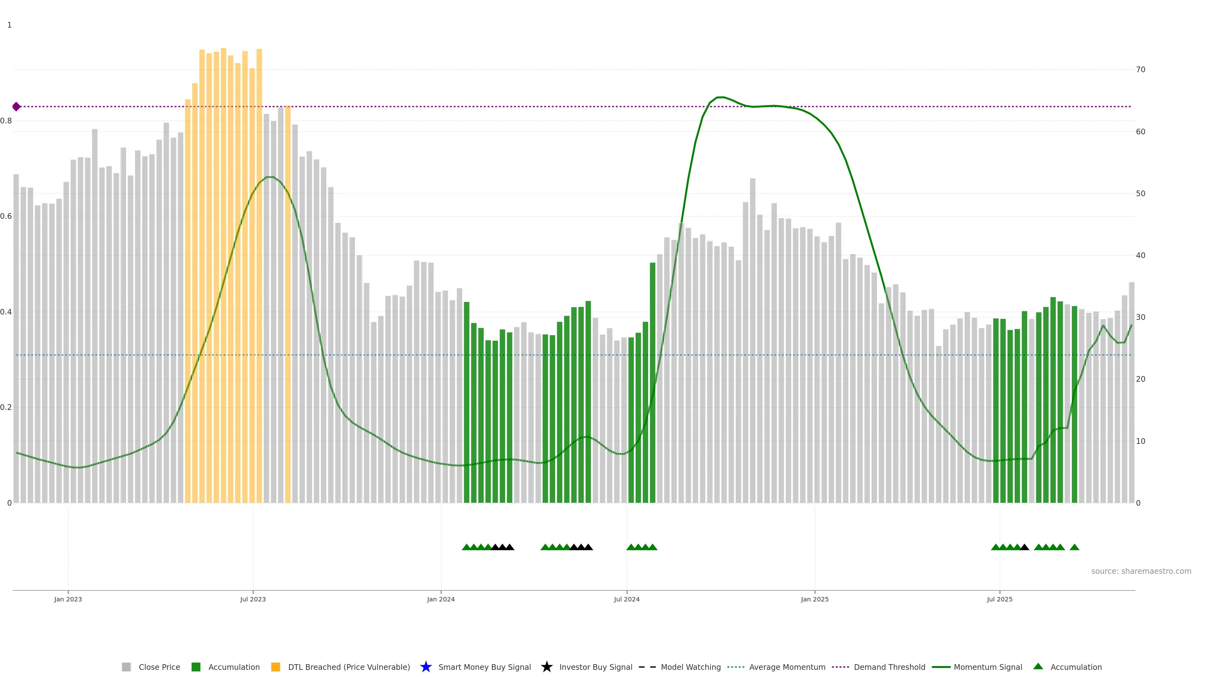This screenshot has width=1207, height=678.
Task: Click the purple diamond Demand Threshold marker
Action: pyautogui.click(x=16, y=107)
